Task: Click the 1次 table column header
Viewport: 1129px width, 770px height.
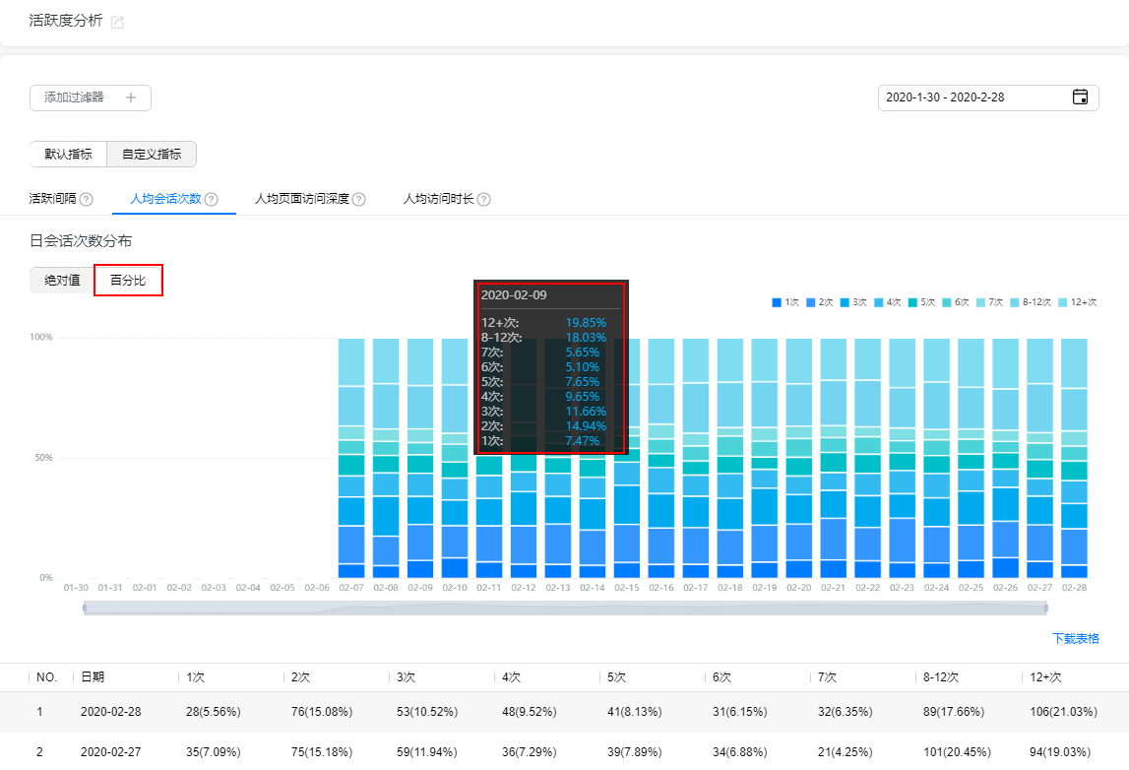Action: click(196, 677)
